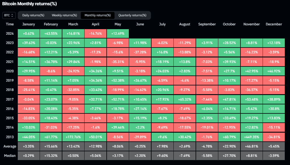Switch to Daily returns(%) tab

coord(33,15)
